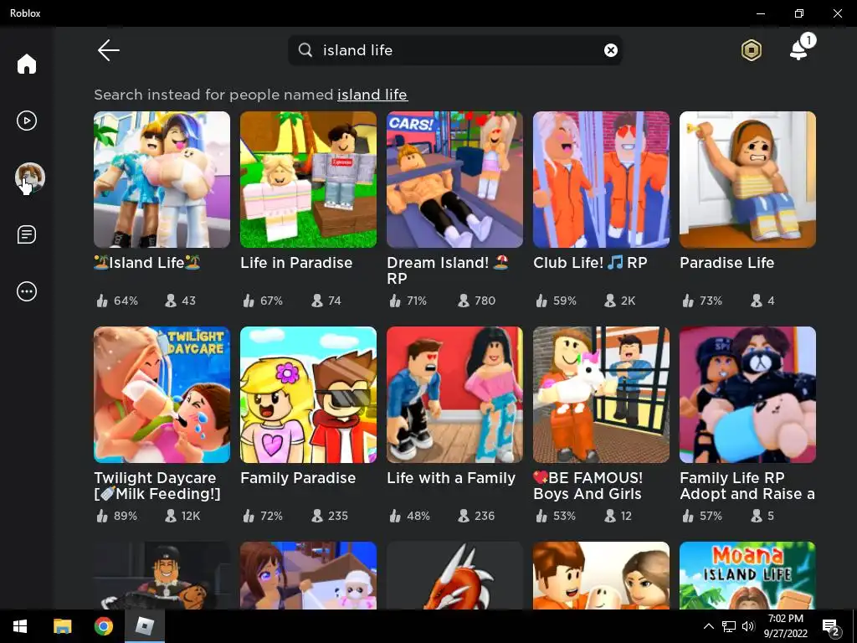Open the Family Life RP thumbnail
Viewport: 857px width, 643px height.
click(747, 395)
